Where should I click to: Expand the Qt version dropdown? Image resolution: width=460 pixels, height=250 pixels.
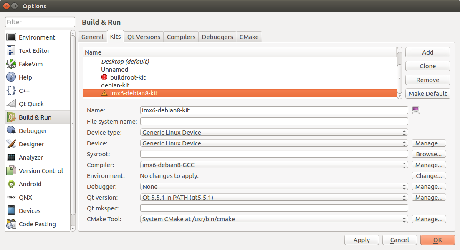[274, 197]
